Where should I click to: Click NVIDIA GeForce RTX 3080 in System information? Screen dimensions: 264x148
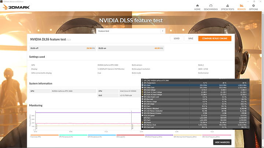(x=62, y=91)
